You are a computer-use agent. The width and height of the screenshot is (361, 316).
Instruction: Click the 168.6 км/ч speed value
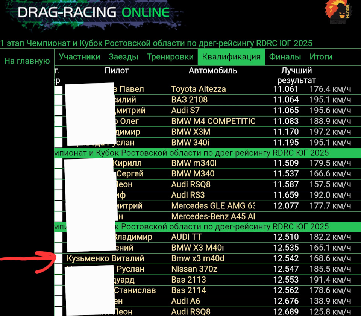tap(331, 258)
